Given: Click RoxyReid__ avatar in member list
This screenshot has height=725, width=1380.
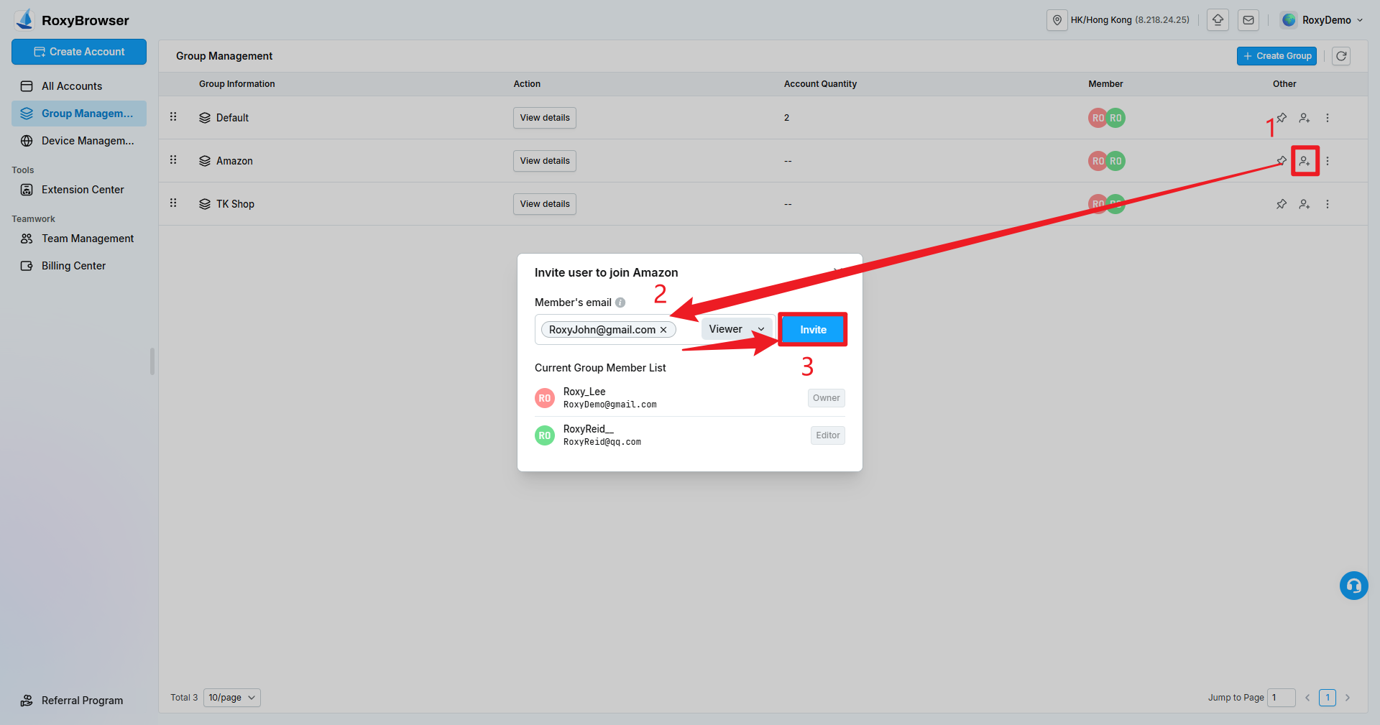Looking at the screenshot, I should [x=545, y=435].
